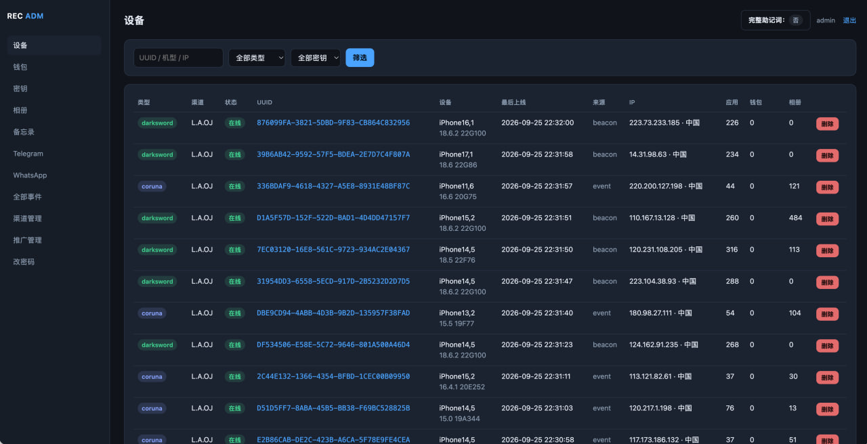The height and width of the screenshot is (444, 867).
Task: Open device UUID D51D5FF7-8ABA-45B5-BB38-F69BC528825B
Action: (333, 408)
